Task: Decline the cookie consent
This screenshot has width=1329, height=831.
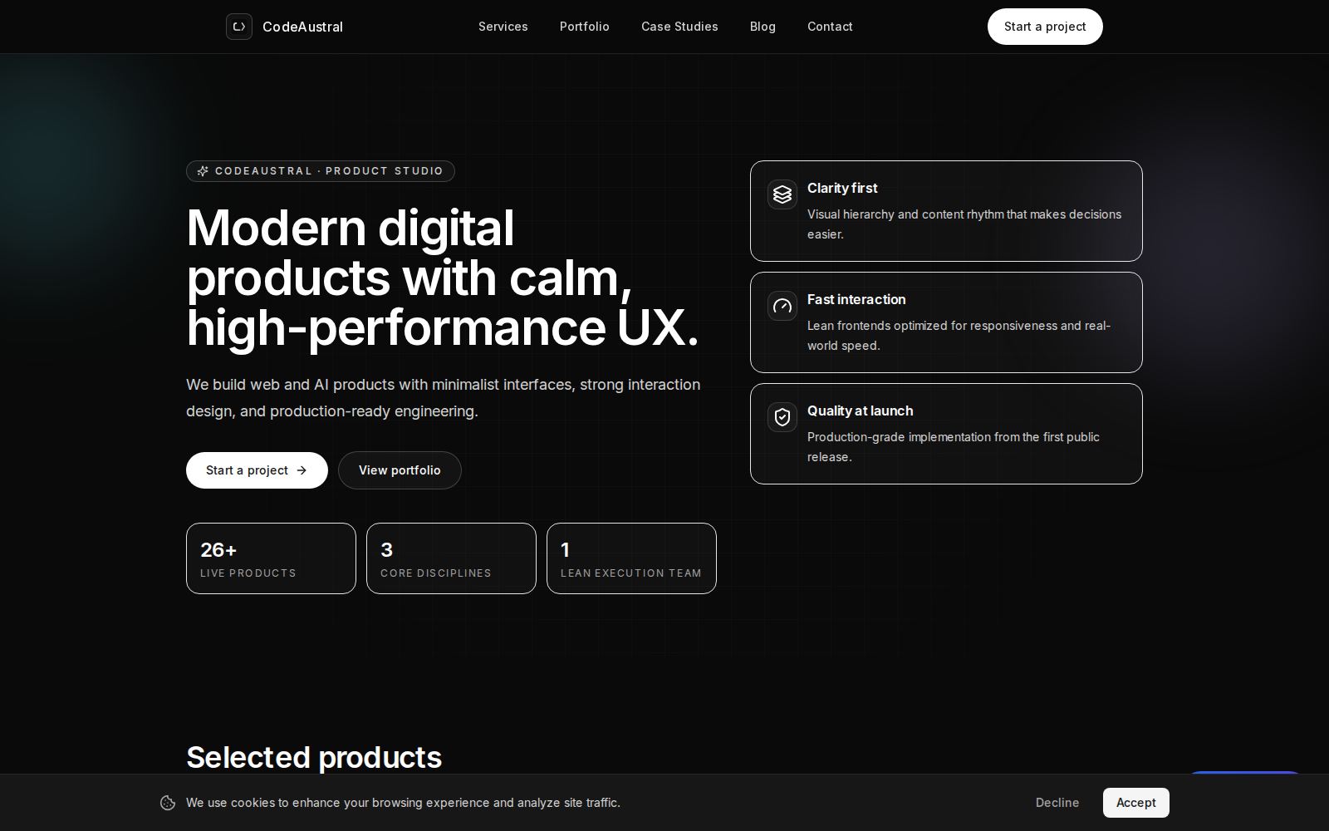Action: click(1057, 803)
